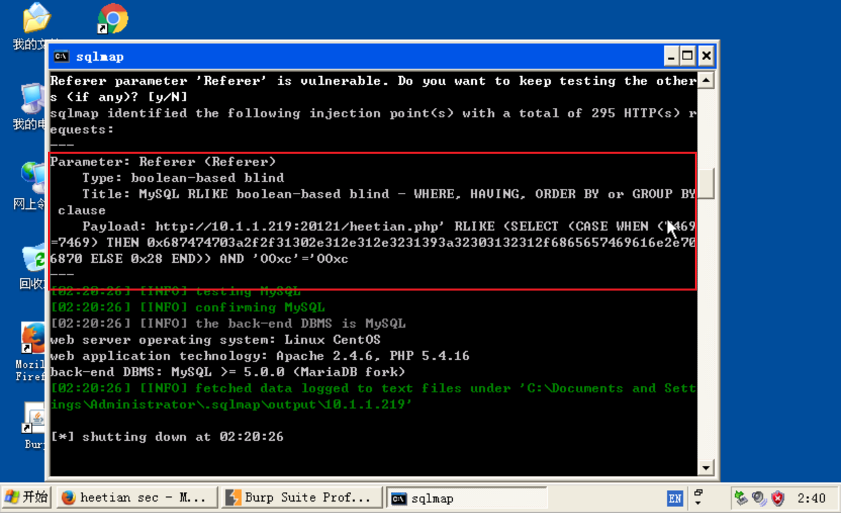The image size is (841, 513).
Task: Close the sqlmap console window
Action: point(705,56)
